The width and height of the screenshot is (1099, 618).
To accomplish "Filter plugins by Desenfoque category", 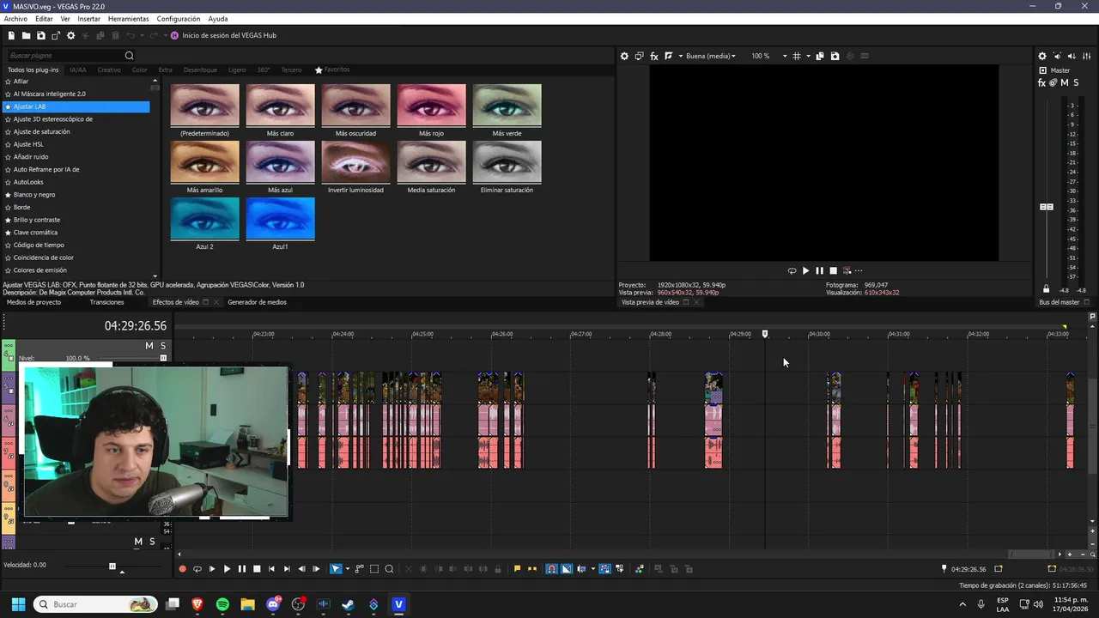I will point(200,70).
